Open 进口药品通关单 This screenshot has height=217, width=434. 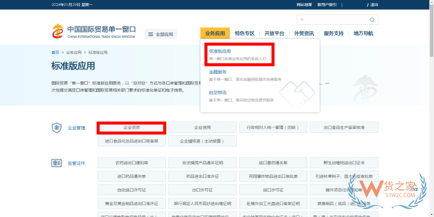tap(131, 176)
